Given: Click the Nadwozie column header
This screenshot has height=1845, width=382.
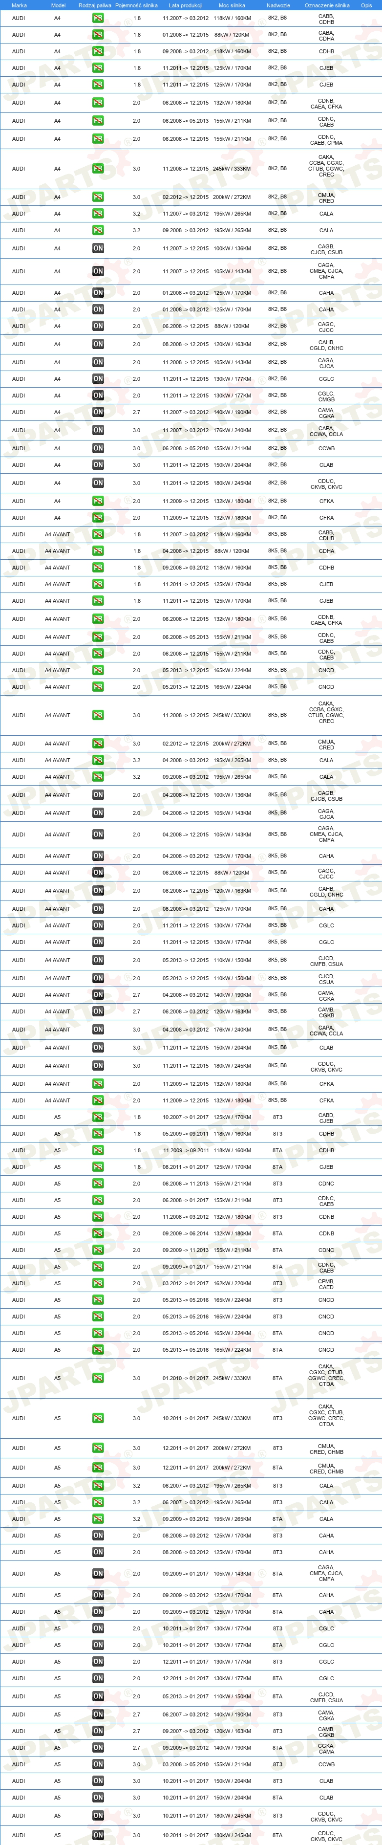Looking at the screenshot, I should [278, 5].
